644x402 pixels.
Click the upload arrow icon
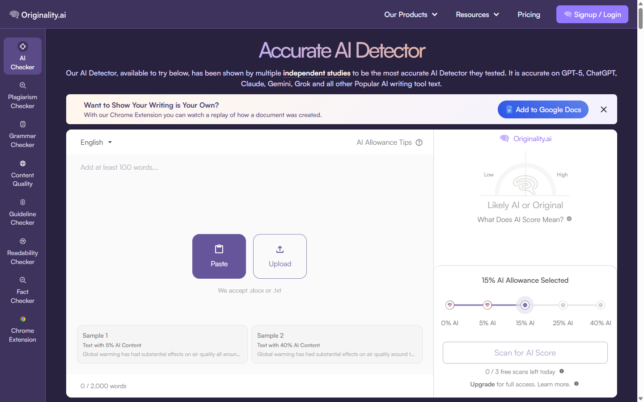[280, 249]
